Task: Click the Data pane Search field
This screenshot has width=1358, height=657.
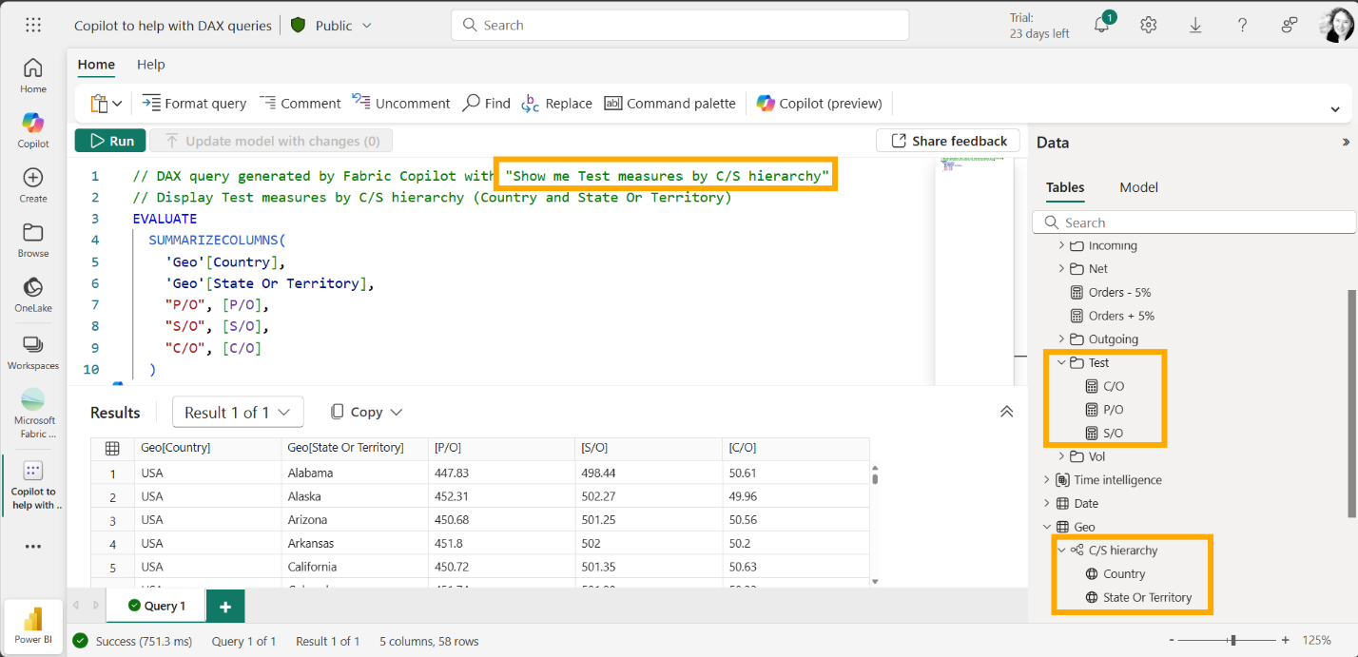Action: 1194,222
